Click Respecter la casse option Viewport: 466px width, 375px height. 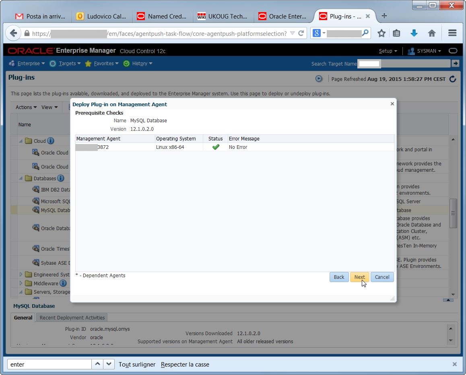(185, 364)
